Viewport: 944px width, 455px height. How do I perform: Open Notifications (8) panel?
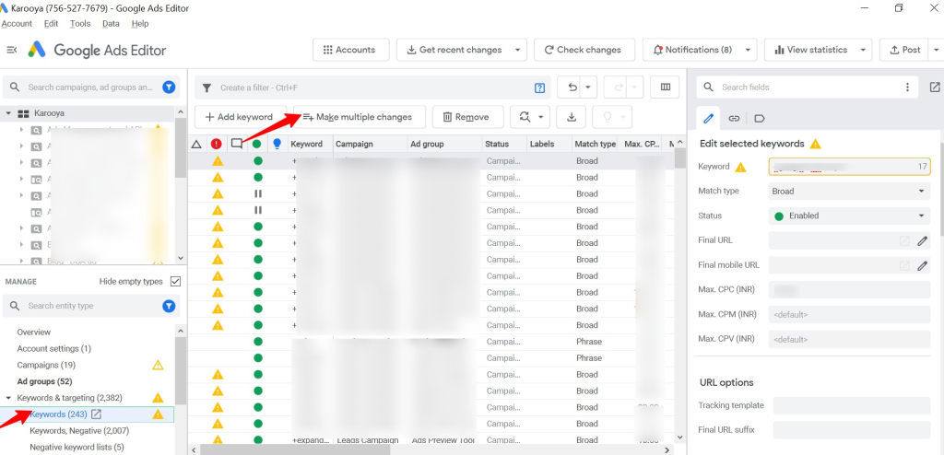[691, 50]
